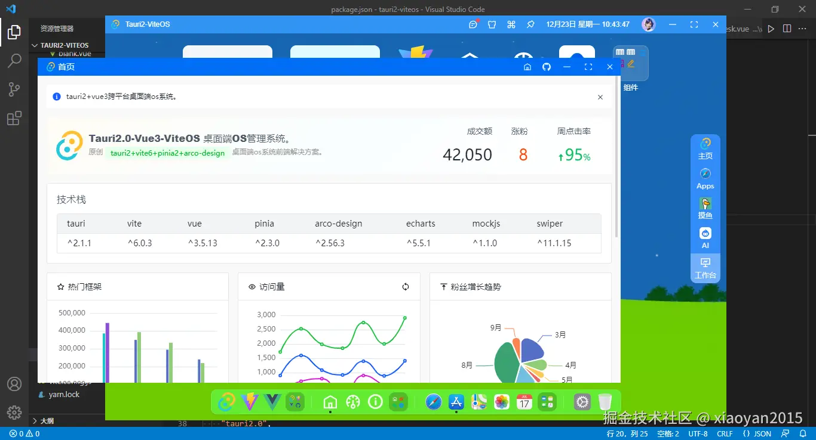Viewport: 816px width, 440px height.
Task: Click tauri2+vite6+pinia2+arco-design tag
Action: pyautogui.click(x=168, y=153)
